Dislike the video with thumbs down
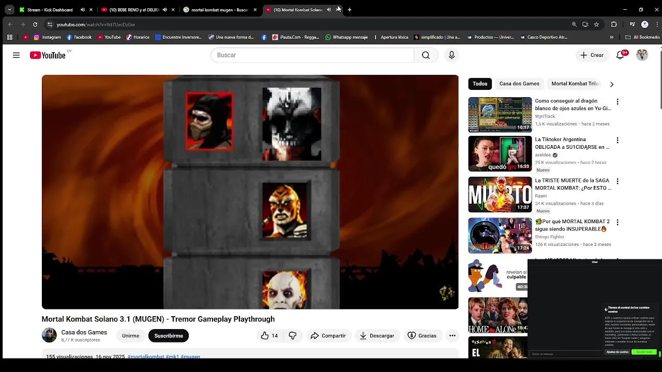The height and width of the screenshot is (372, 662). pos(293,336)
